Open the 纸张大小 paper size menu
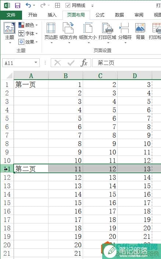The image size is (161, 259). [x=88, y=33]
